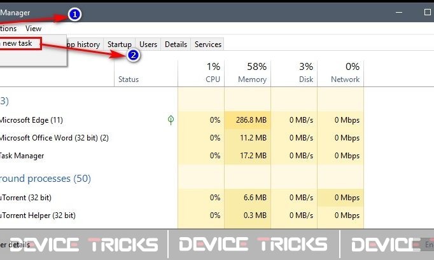Sort processes by Disk column
This screenshot has height=260, width=434.
click(x=294, y=73)
